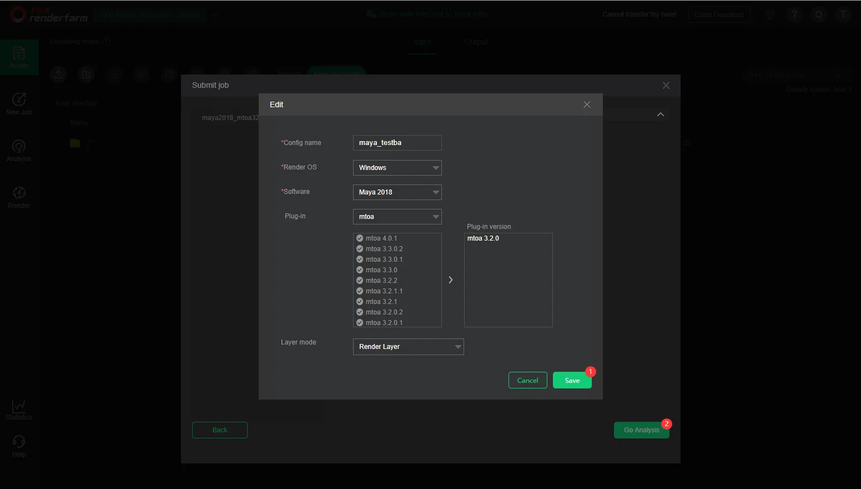Viewport: 861px width, 489px height.
Task: Open the Assets section in the sidebar
Action: point(19,57)
